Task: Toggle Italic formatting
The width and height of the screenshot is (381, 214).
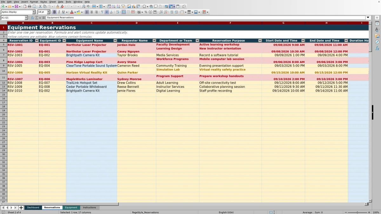Action: coord(59,12)
